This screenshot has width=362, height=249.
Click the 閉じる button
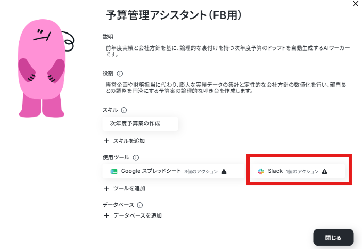333,238
